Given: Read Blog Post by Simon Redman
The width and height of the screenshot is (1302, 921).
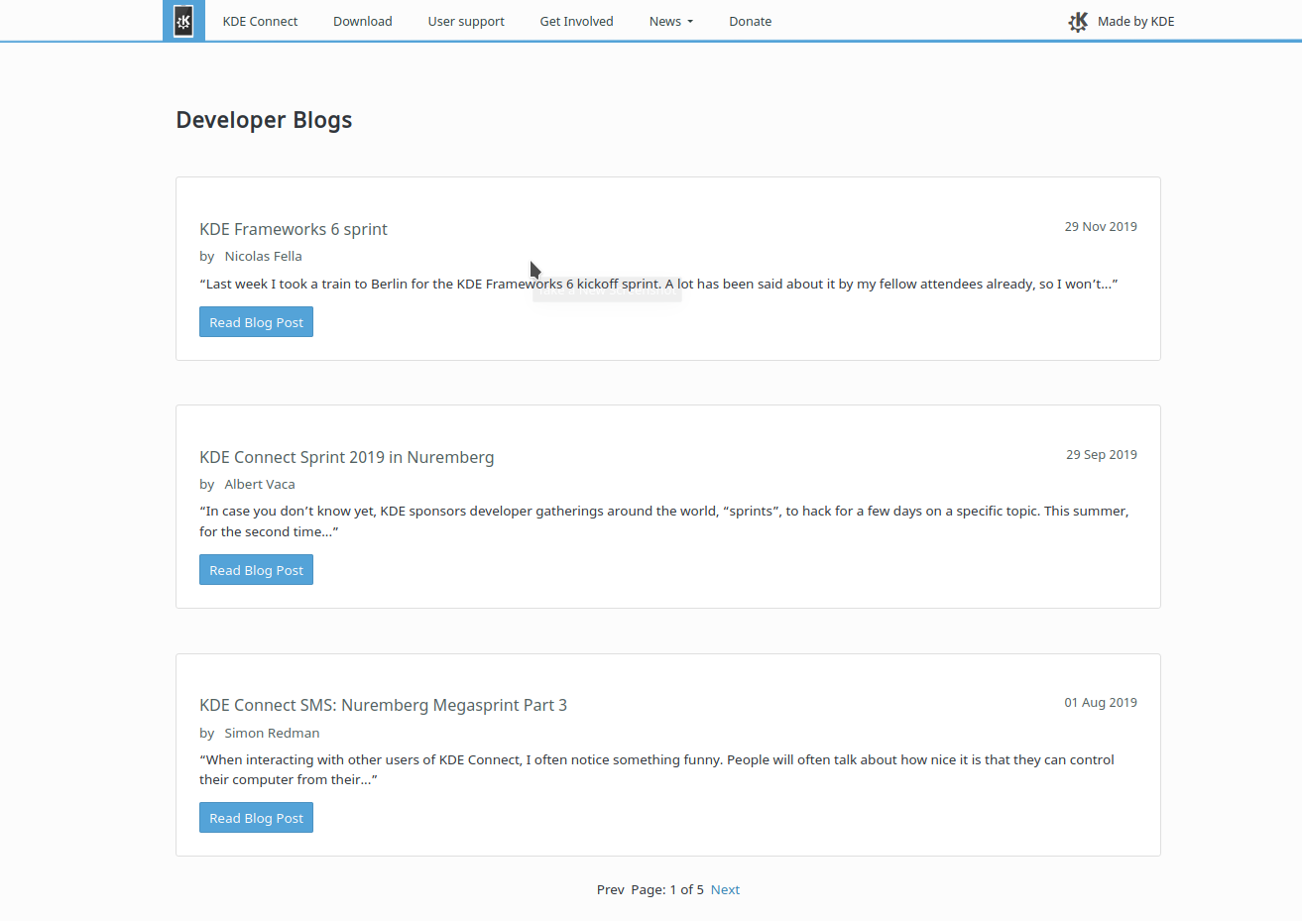Looking at the screenshot, I should point(256,818).
